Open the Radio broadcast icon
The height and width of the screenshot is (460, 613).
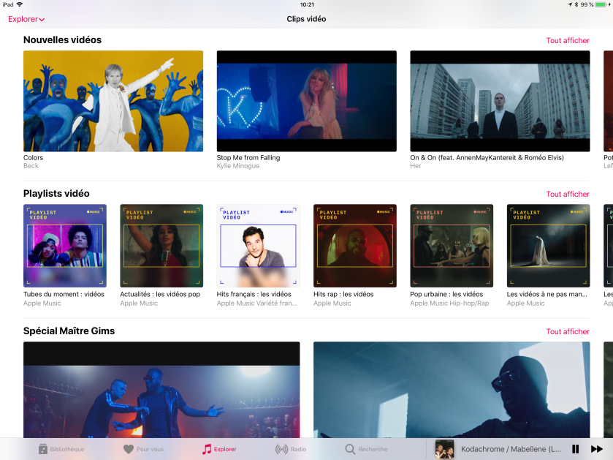(x=281, y=449)
